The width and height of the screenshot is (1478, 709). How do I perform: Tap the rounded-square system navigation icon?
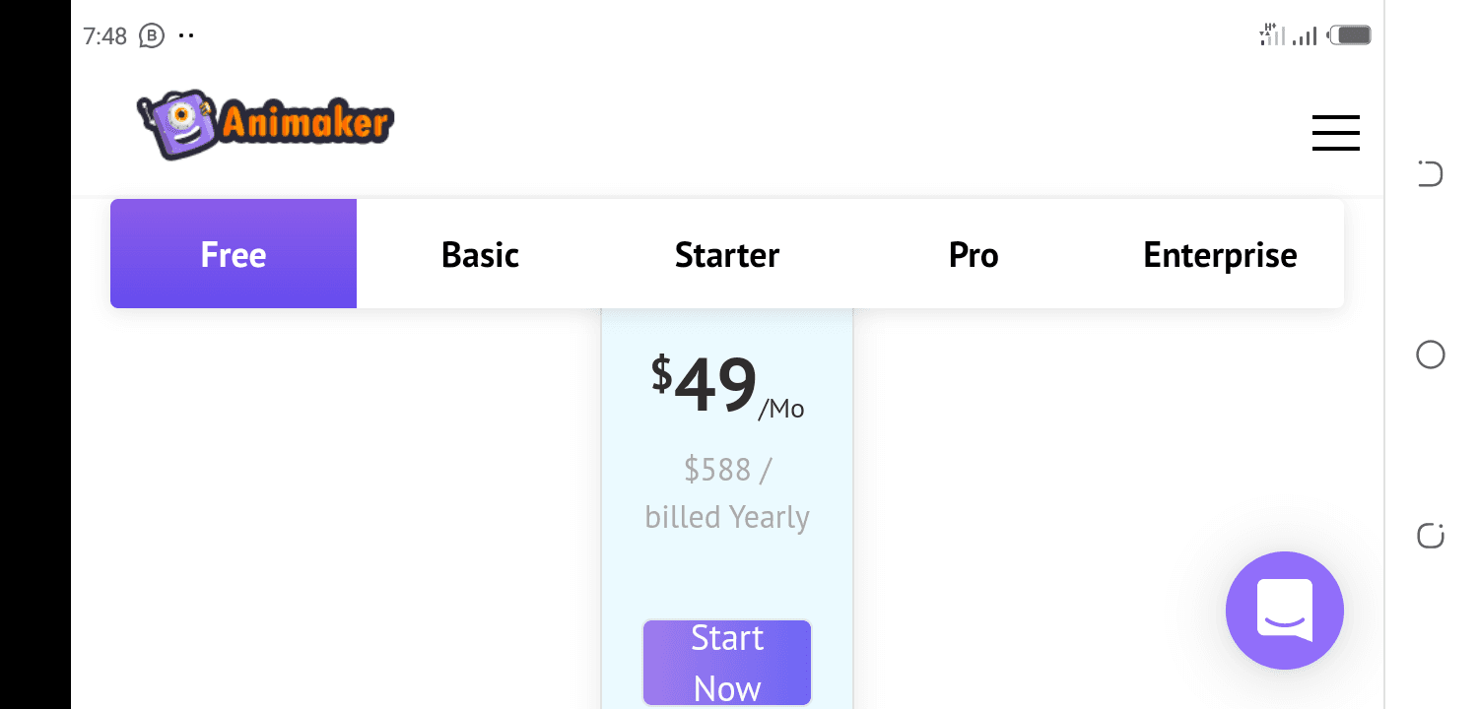(x=1430, y=536)
